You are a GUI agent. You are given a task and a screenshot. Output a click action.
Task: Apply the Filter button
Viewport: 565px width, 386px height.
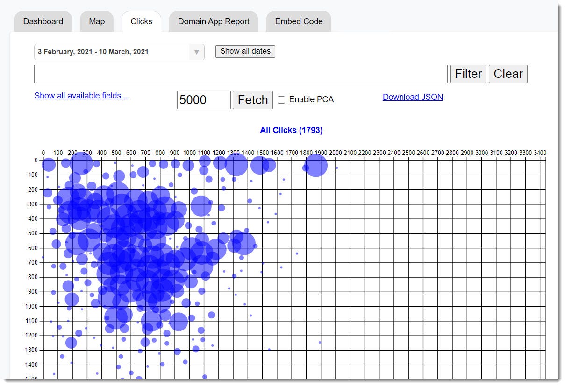pos(468,74)
